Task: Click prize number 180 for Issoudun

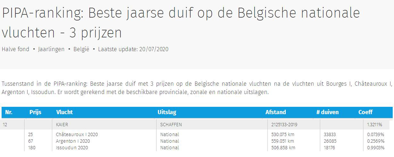Action: coord(32,148)
